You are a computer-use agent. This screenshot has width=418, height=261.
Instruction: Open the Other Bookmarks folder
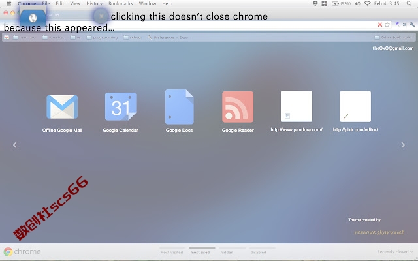[393, 37]
